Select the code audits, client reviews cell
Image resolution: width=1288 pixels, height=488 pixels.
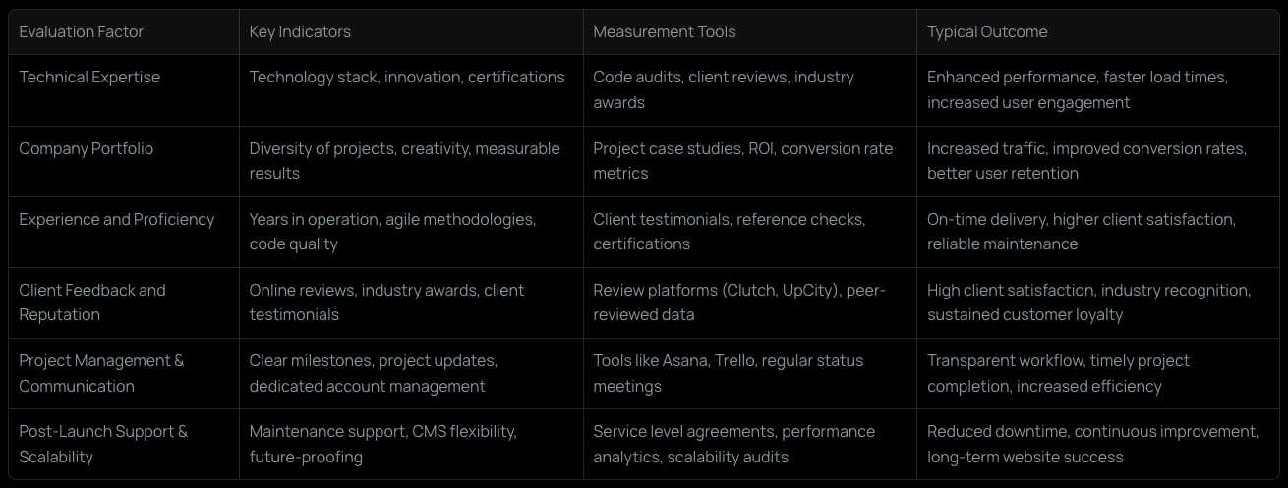(x=750, y=89)
